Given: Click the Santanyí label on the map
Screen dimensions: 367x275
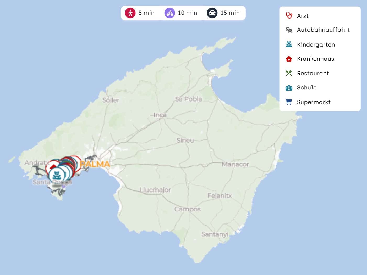Looking at the screenshot, I should 215,234.
